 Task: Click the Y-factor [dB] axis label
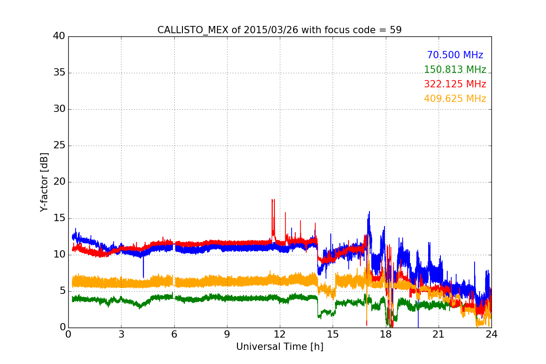pos(44,182)
